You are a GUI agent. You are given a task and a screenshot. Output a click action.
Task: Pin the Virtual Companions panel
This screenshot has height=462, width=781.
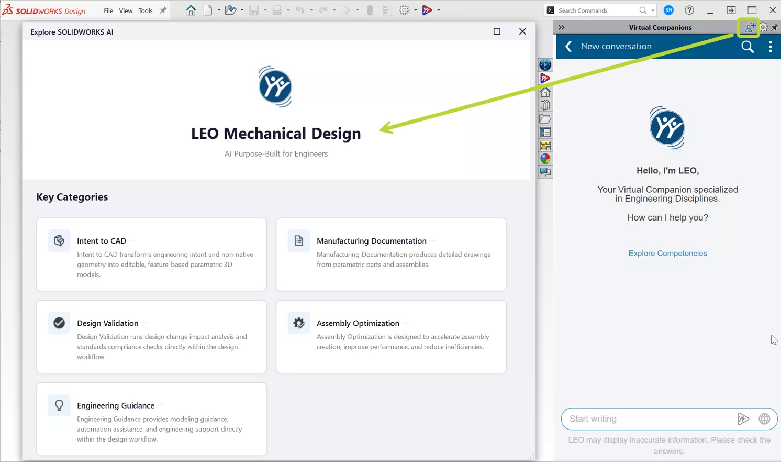[775, 27]
